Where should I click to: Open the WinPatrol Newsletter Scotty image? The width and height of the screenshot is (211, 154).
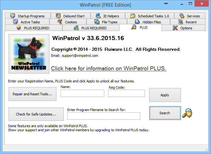(29, 54)
